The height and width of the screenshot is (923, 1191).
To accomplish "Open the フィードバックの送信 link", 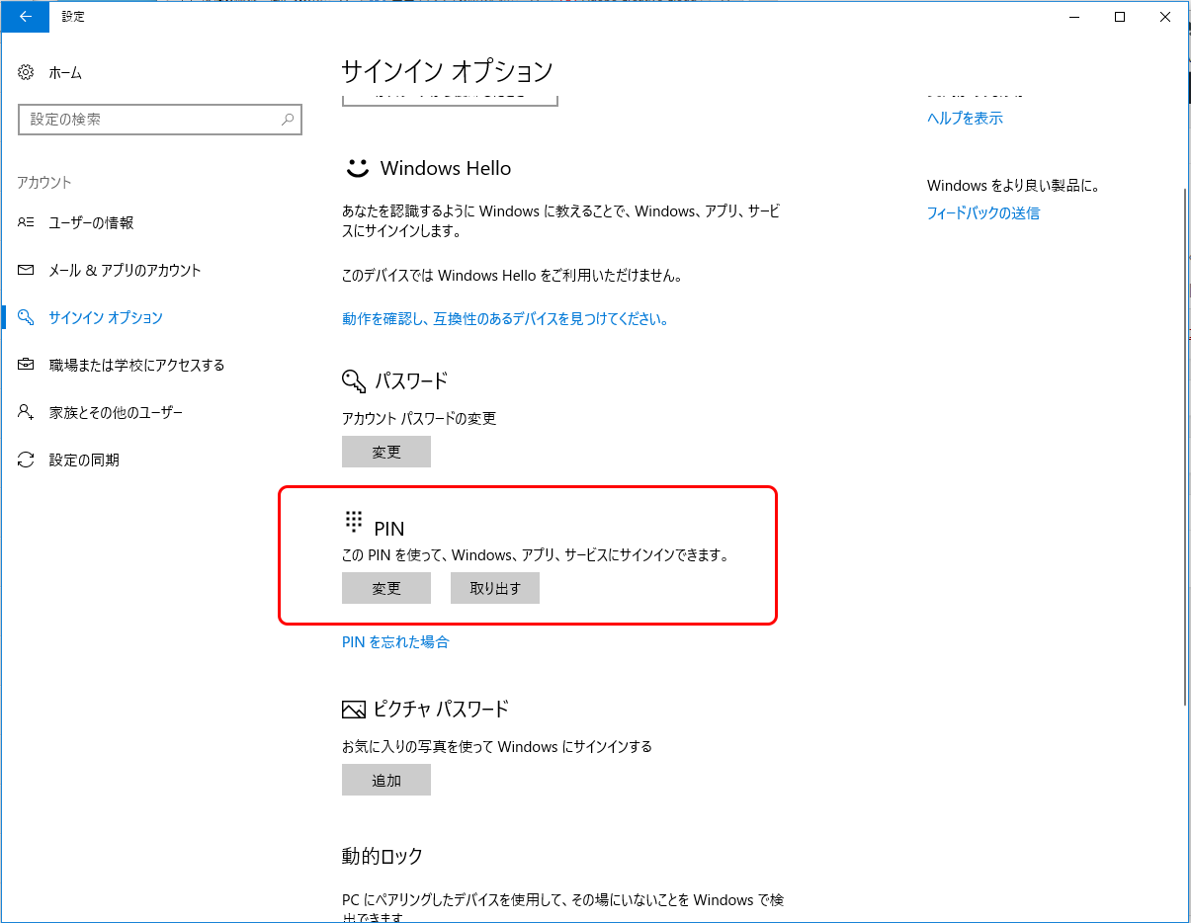I will coord(983,212).
